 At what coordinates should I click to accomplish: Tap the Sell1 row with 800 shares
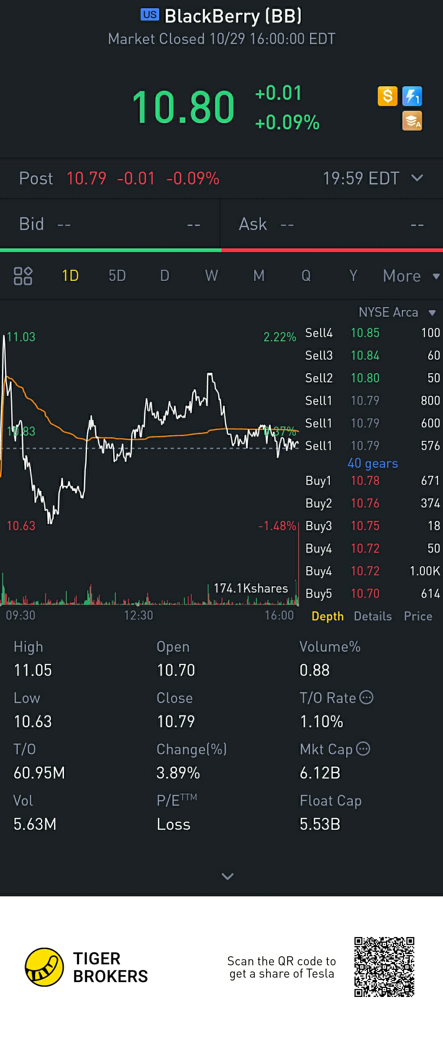[x=372, y=400]
